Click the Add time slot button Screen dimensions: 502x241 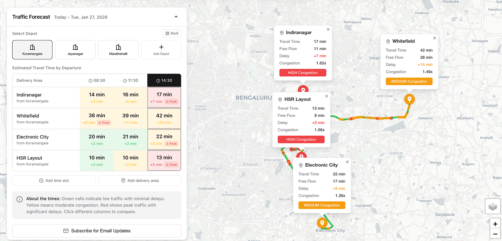pyautogui.click(x=54, y=181)
